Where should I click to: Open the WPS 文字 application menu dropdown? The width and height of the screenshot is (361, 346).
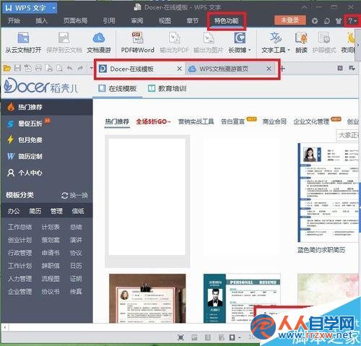point(53,8)
